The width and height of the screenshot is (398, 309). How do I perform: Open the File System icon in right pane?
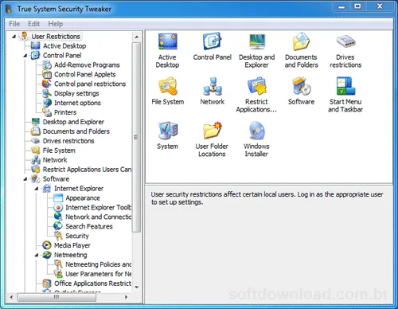pos(167,86)
